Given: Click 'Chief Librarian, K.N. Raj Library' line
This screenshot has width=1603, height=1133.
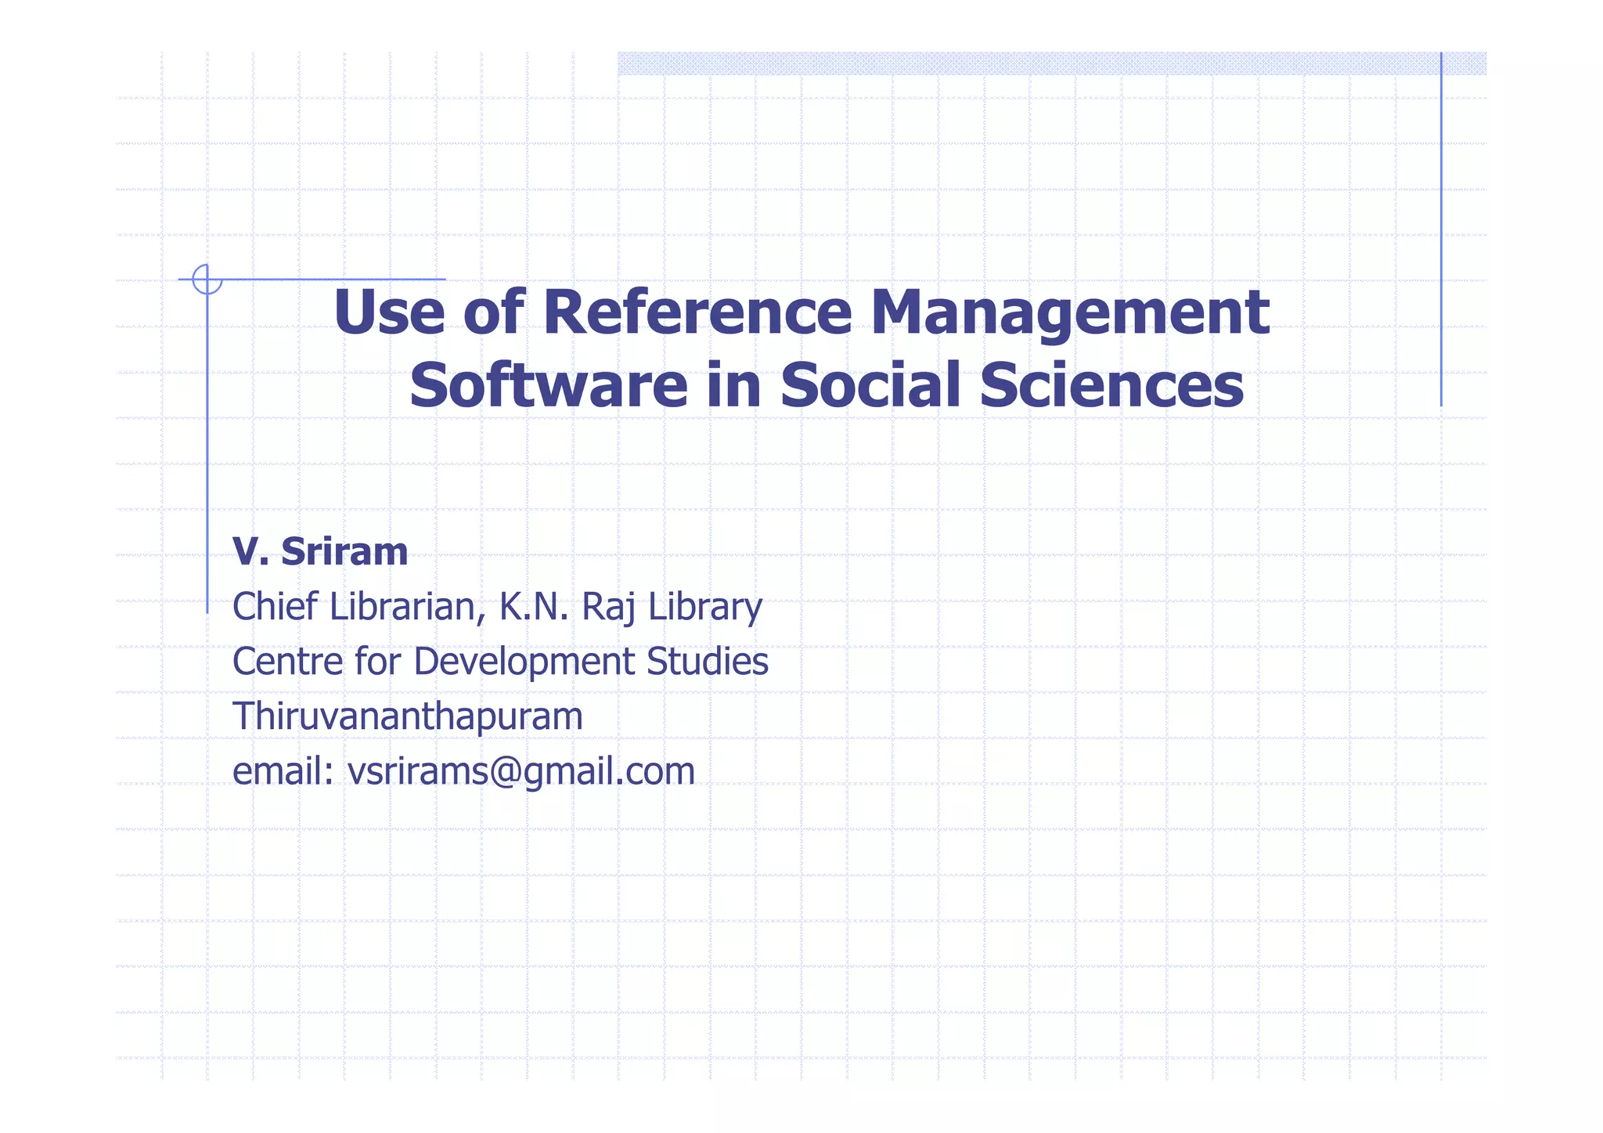Looking at the screenshot, I should pos(497,608).
